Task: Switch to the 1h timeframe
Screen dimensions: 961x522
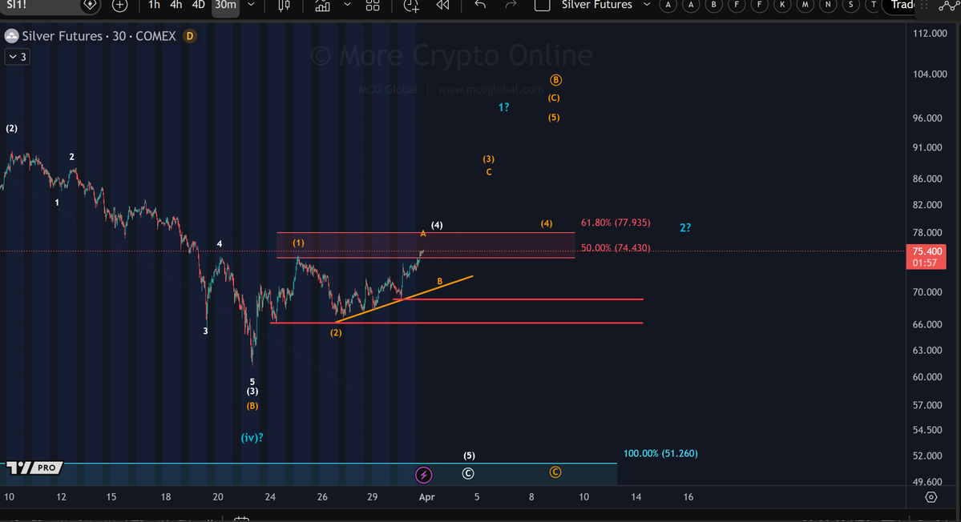Action: tap(155, 5)
